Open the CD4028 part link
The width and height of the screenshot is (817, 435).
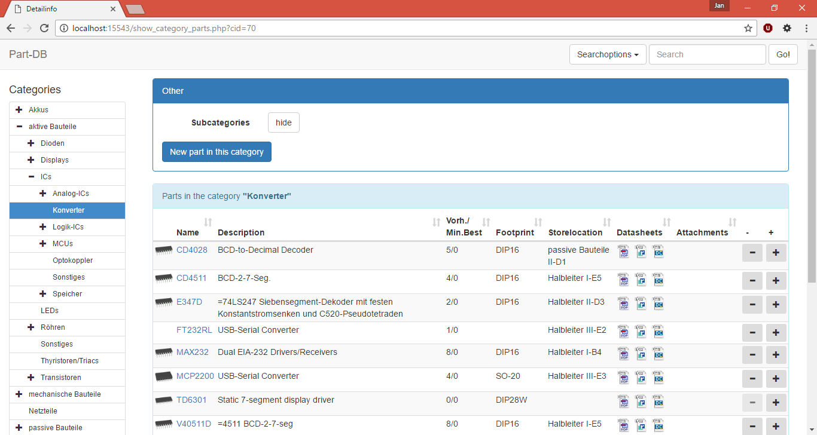192,250
